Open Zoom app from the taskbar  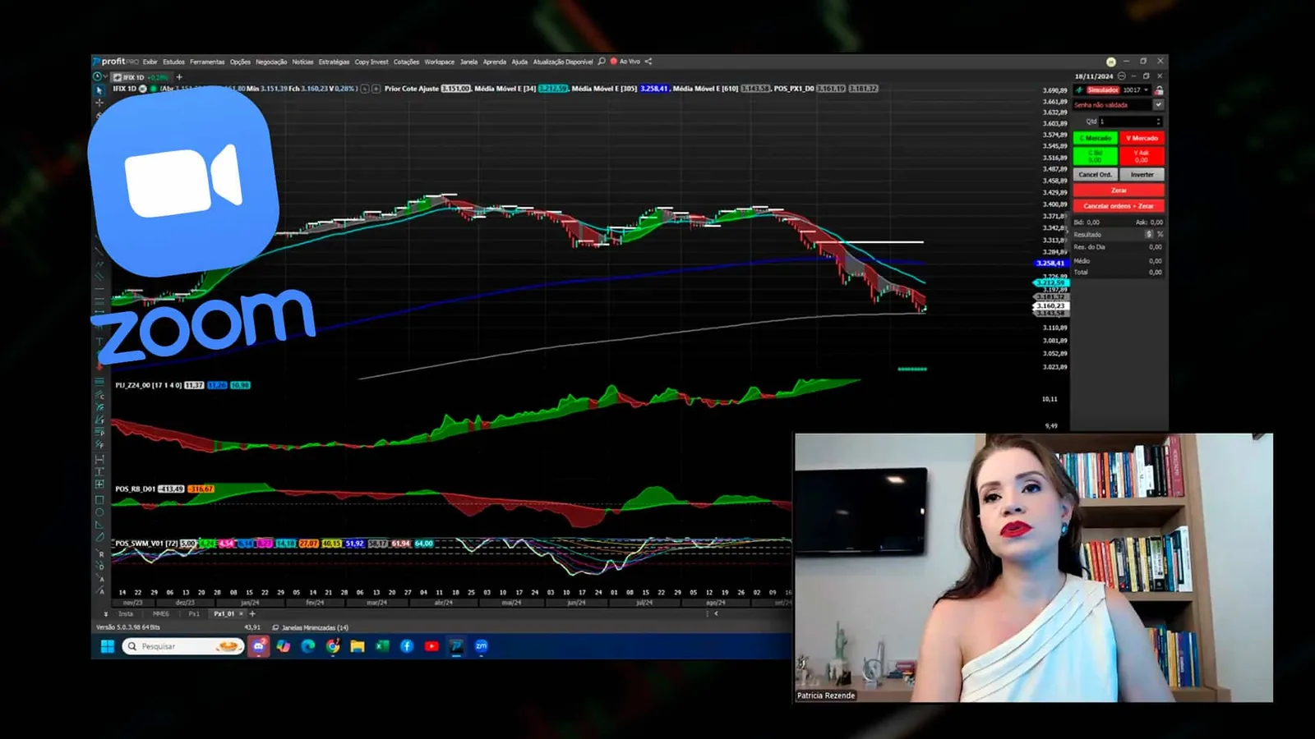[482, 646]
